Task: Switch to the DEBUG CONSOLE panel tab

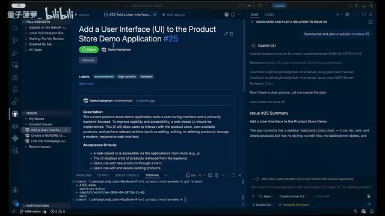Action: [x=127, y=175]
